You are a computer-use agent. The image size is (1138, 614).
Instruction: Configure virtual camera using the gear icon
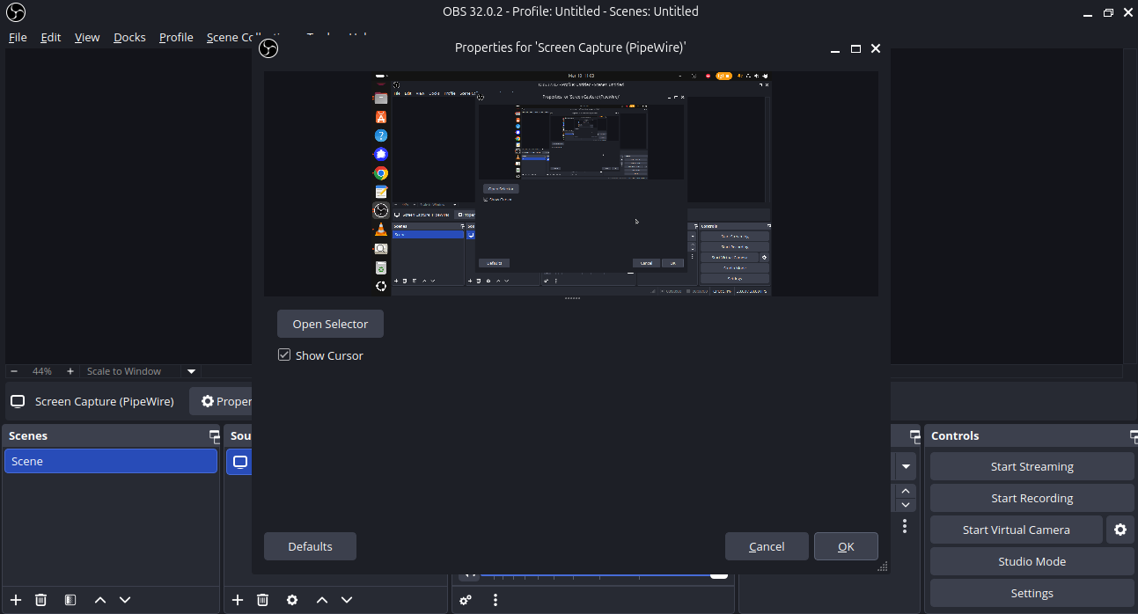click(1120, 530)
